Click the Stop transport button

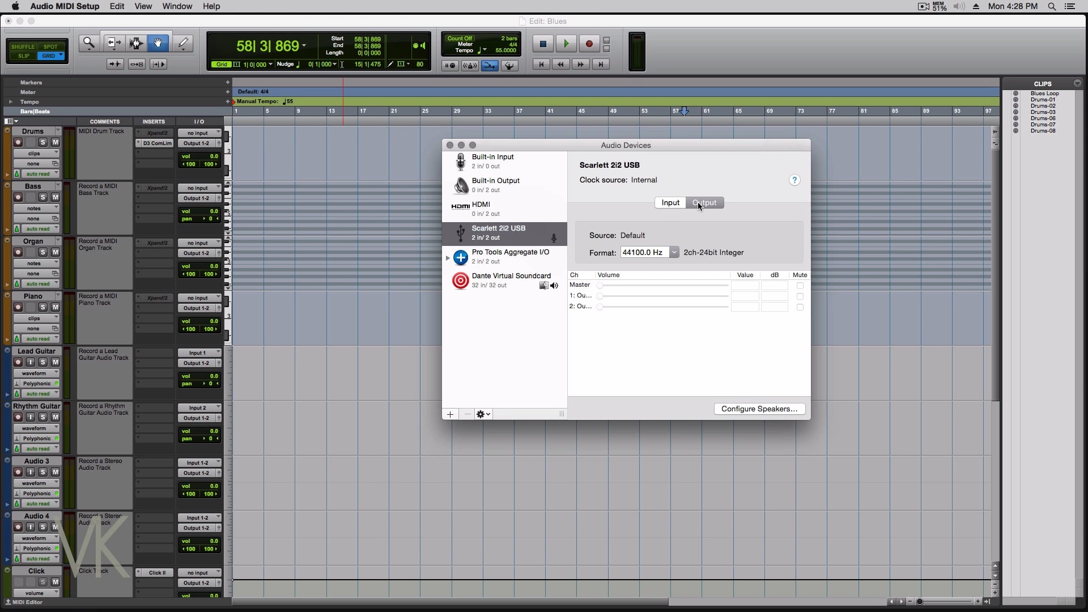click(x=542, y=44)
